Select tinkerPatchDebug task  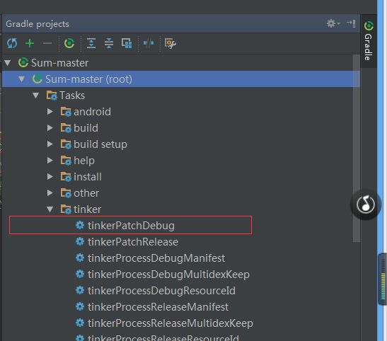pos(131,226)
